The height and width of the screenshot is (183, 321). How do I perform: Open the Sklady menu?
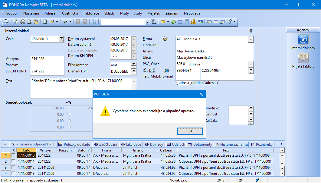(x=110, y=13)
